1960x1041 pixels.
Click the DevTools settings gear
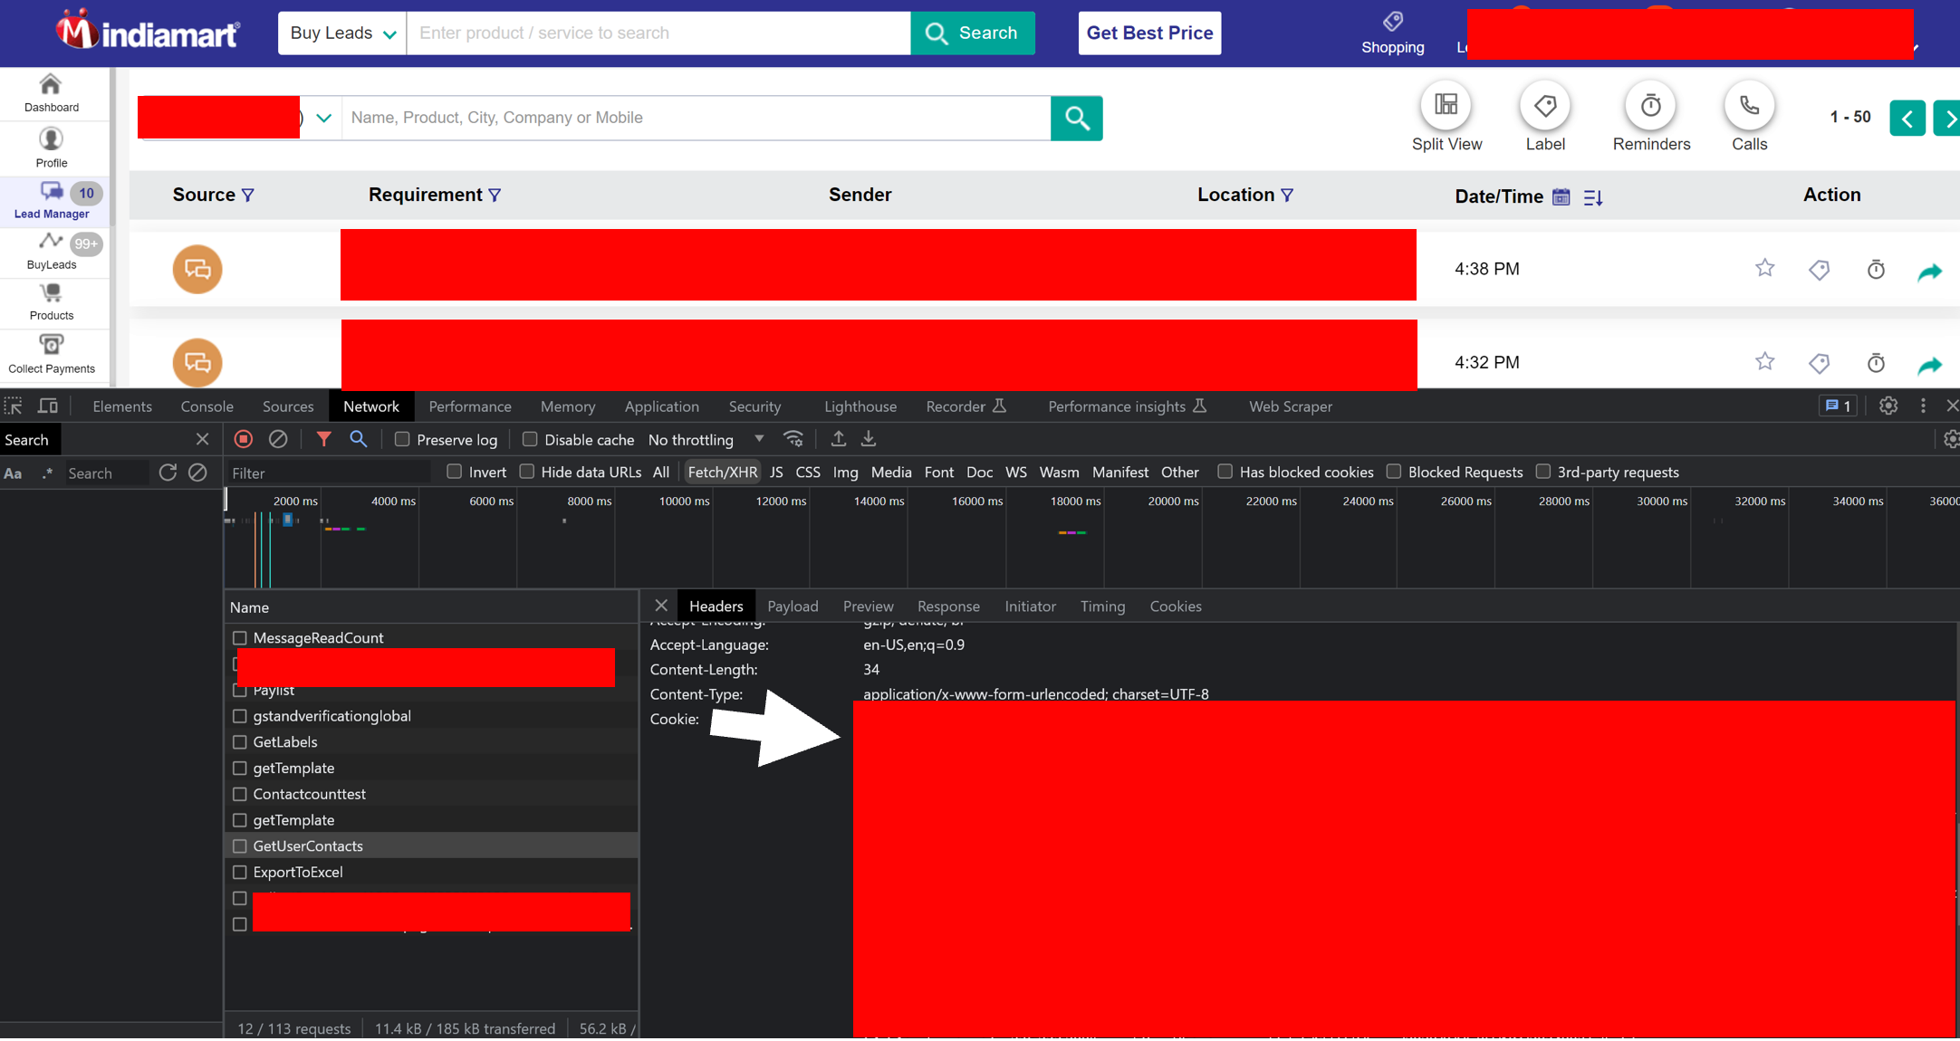(1888, 406)
